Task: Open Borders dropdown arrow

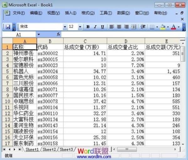Action: coord(157,27)
